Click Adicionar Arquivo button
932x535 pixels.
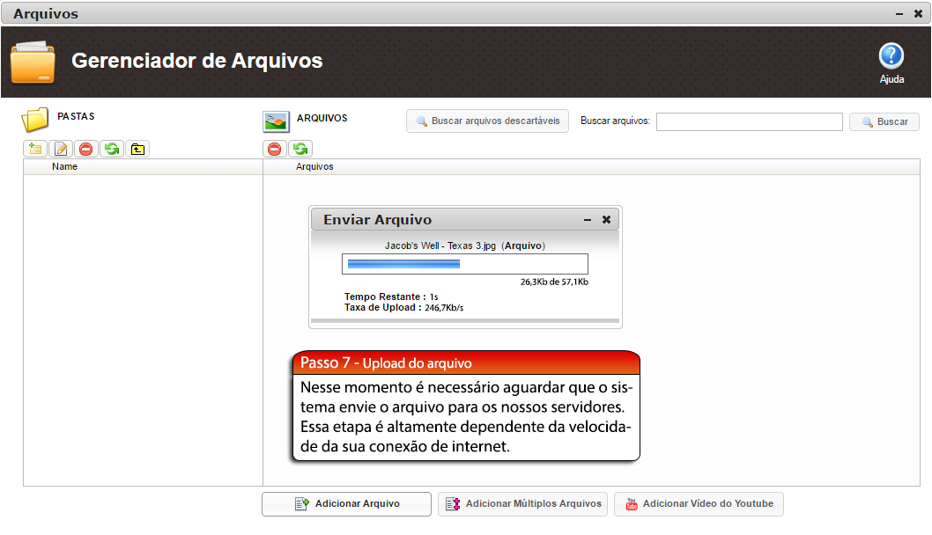346,504
